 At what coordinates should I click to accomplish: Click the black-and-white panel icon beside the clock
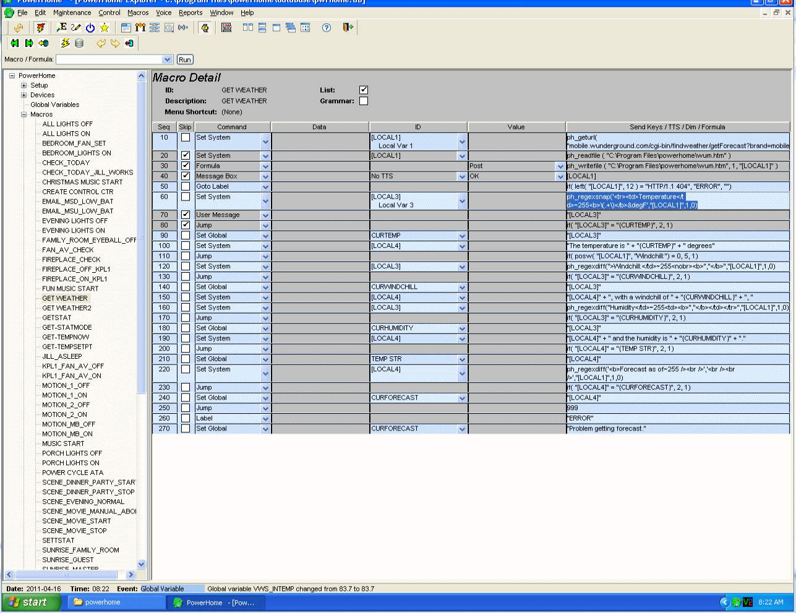click(226, 27)
